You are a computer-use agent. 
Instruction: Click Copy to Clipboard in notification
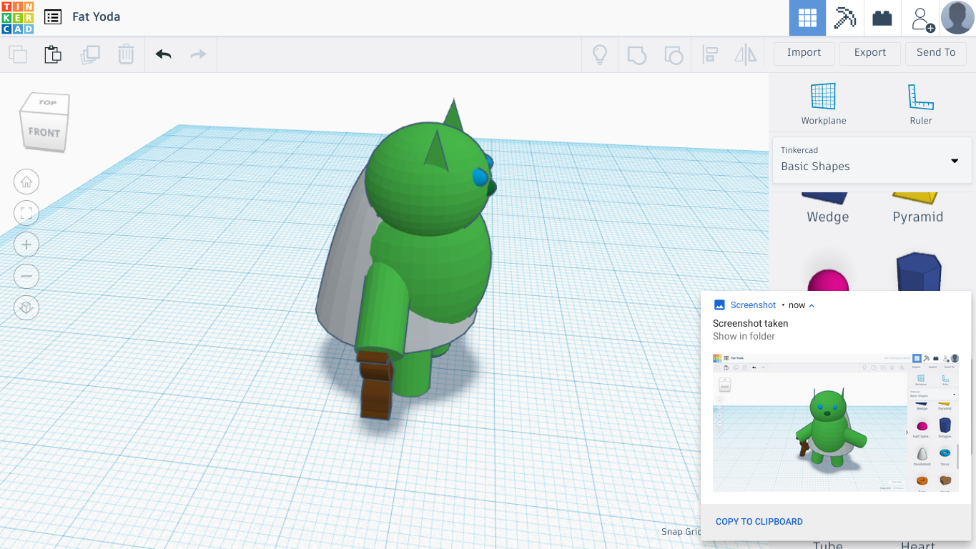pos(759,522)
